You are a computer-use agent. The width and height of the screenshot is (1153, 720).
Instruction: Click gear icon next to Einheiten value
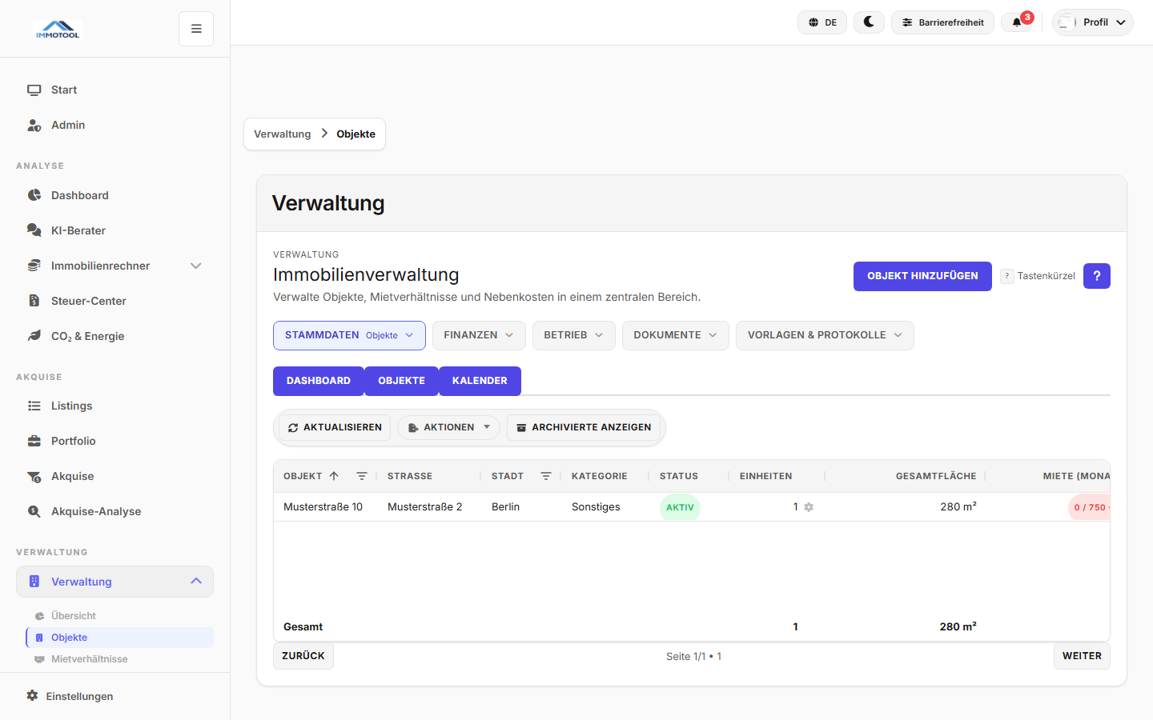[x=809, y=507]
